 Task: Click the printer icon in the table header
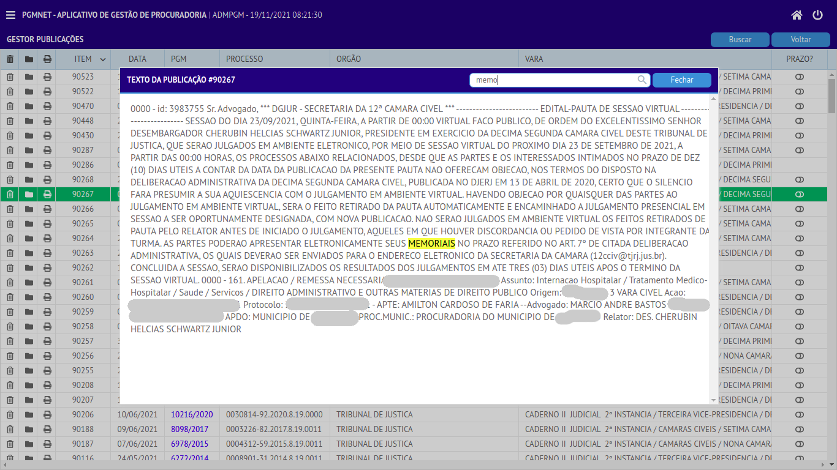(x=47, y=59)
